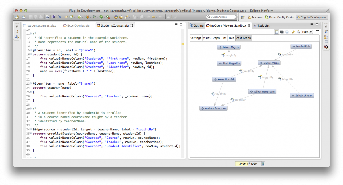343x185 pixels.
Task: Collapse the comment fold at line 11
Action: click(x=31, y=34)
